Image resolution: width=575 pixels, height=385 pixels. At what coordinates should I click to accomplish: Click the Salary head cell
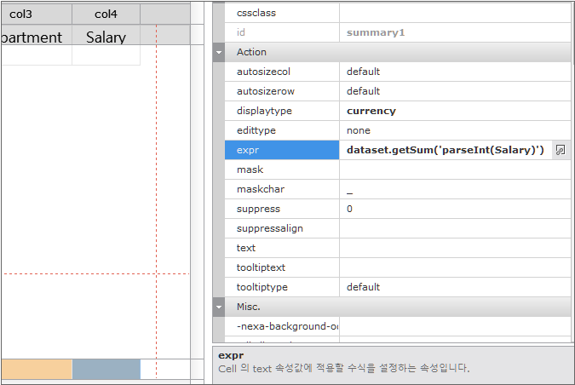pos(106,37)
